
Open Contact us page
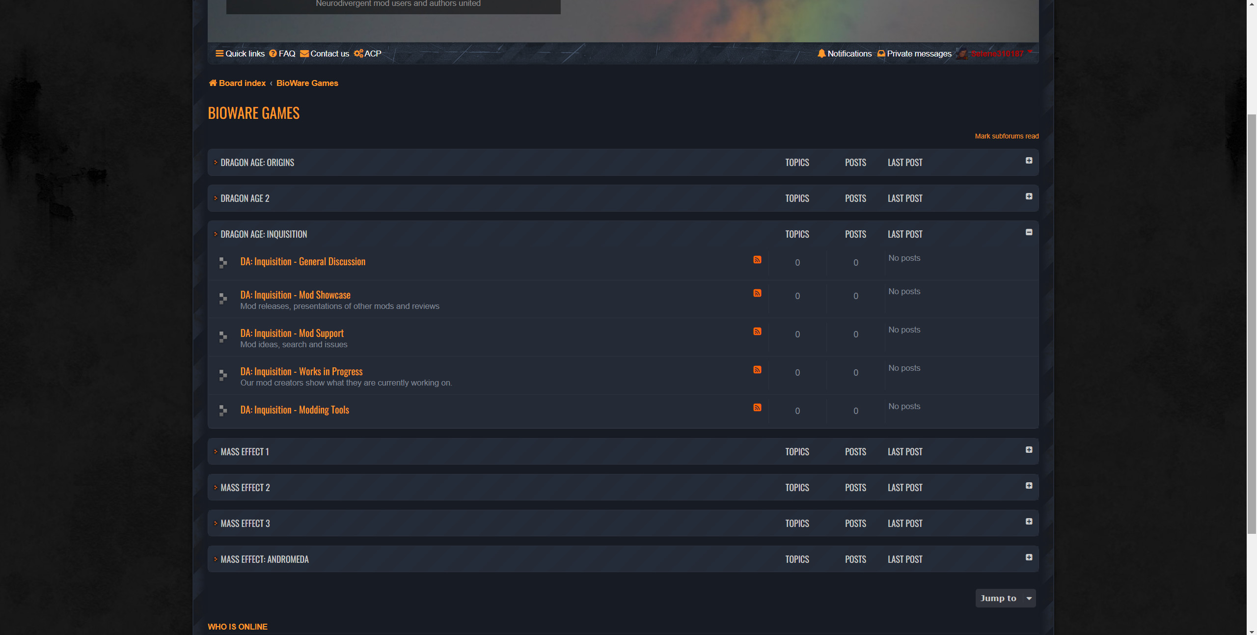point(329,54)
